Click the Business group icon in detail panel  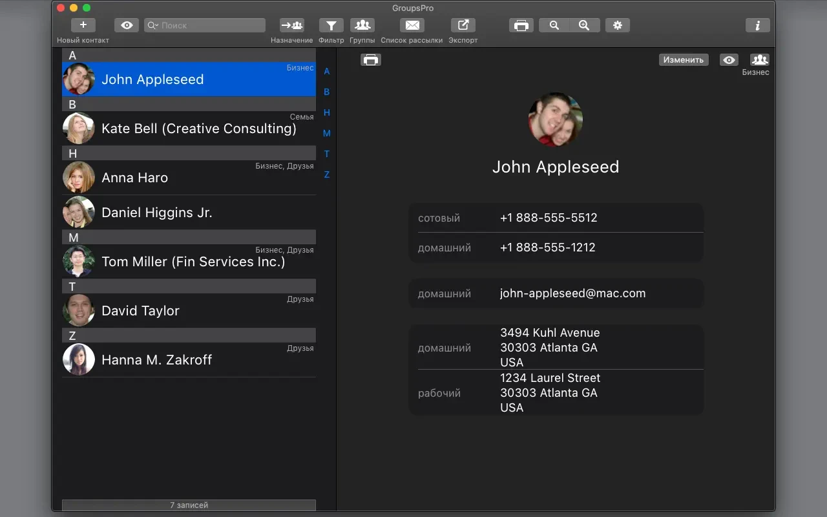[759, 59]
